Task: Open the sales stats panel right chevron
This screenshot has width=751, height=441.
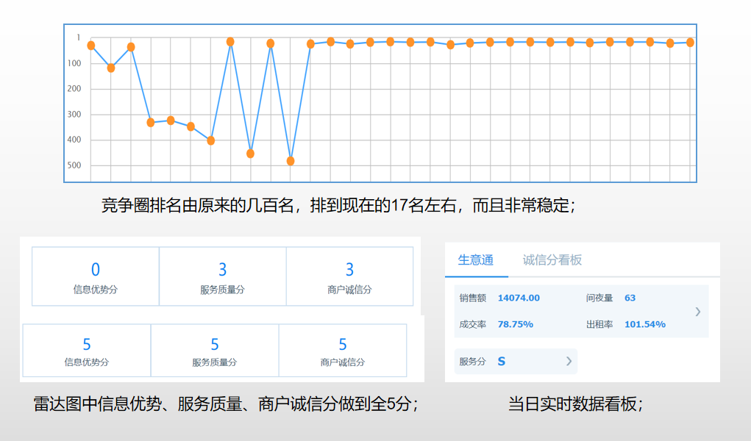Action: tap(697, 312)
